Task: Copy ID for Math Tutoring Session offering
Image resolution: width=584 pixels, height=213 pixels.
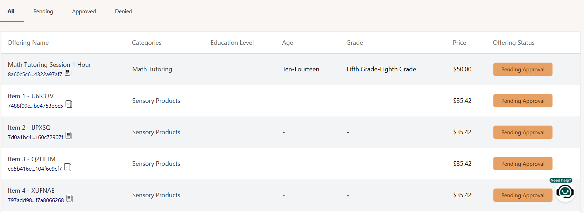Action: click(x=68, y=73)
